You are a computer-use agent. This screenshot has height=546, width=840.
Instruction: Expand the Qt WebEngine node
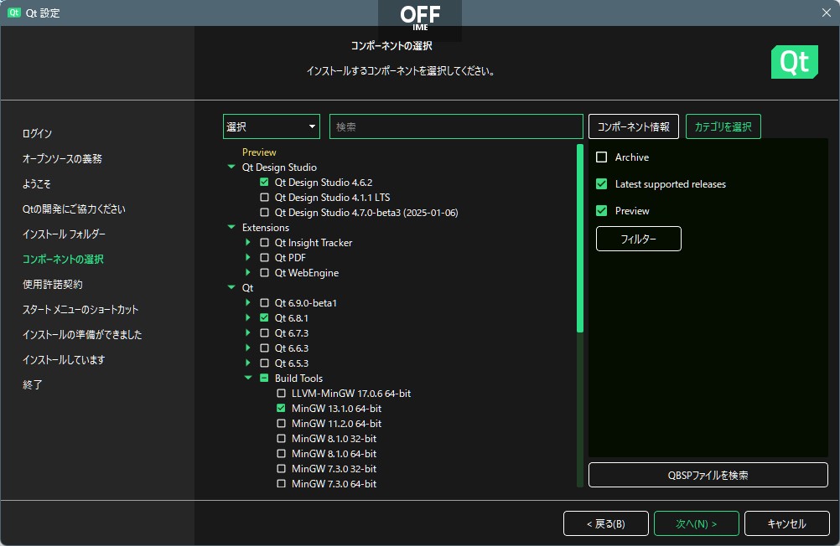coord(248,272)
